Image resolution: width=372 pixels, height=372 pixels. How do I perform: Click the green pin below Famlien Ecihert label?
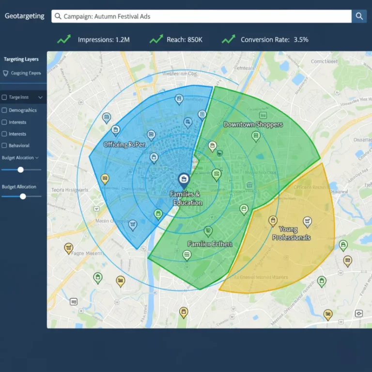point(186,256)
